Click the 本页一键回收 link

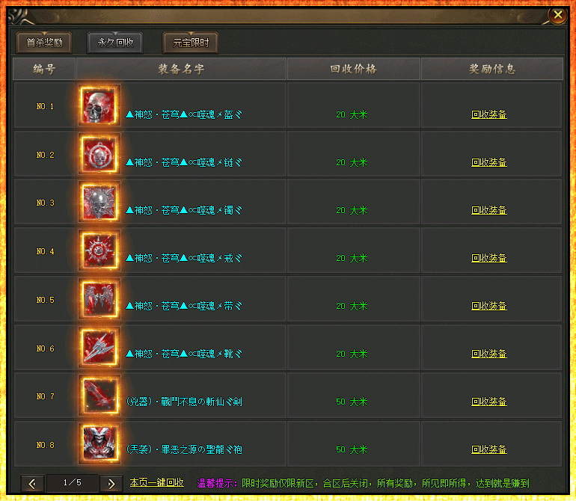pyautogui.click(x=157, y=482)
